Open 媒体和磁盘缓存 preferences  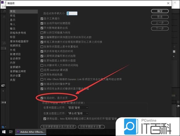(19, 41)
